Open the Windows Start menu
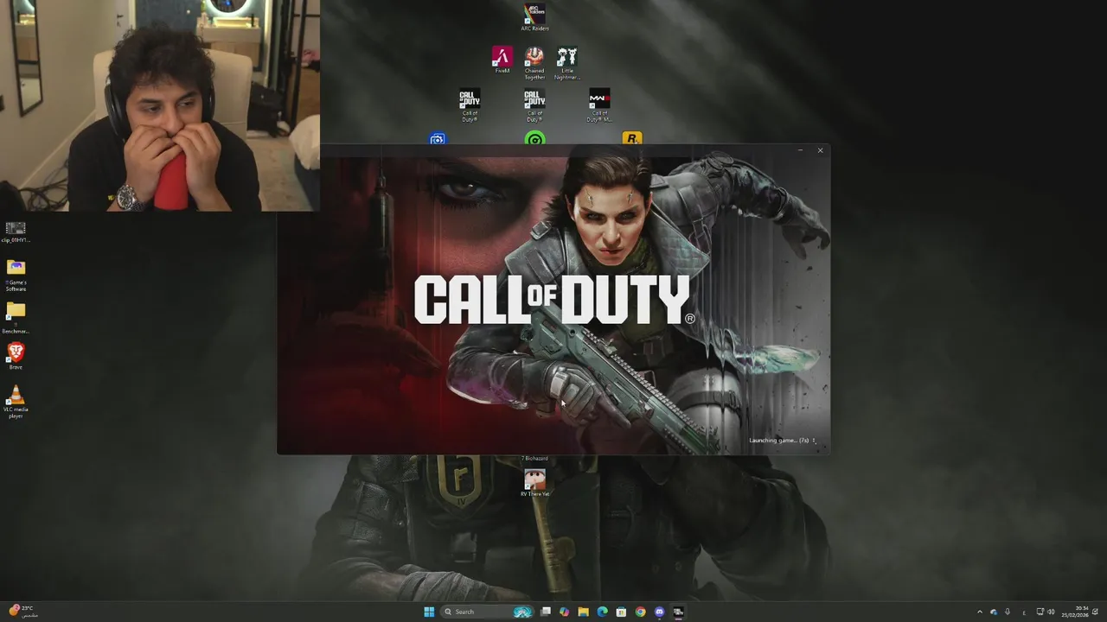The width and height of the screenshot is (1107, 622). click(x=429, y=612)
